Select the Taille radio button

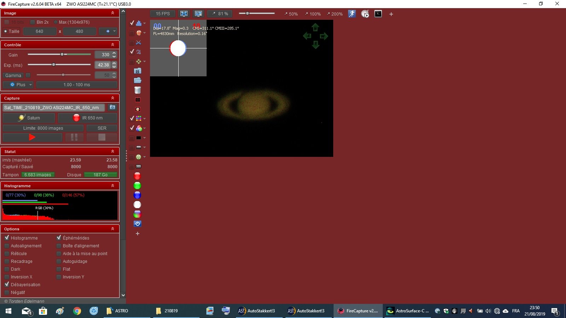(5, 31)
